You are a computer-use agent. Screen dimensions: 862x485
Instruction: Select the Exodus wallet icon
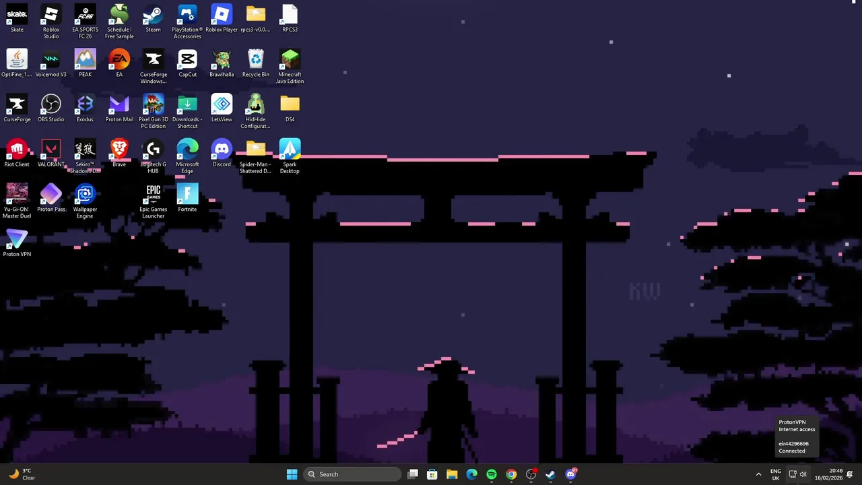(x=85, y=108)
